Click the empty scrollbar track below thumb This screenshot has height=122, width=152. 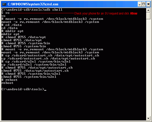point(148,68)
